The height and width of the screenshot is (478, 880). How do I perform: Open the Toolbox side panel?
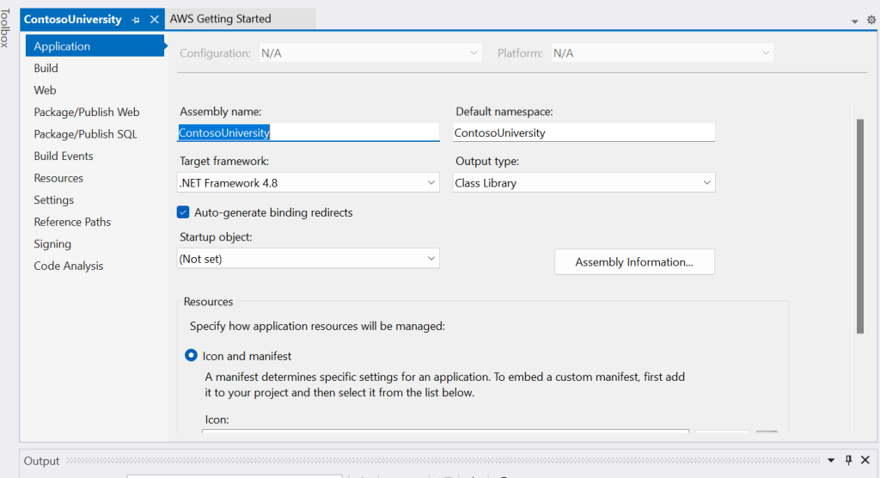[x=5, y=28]
